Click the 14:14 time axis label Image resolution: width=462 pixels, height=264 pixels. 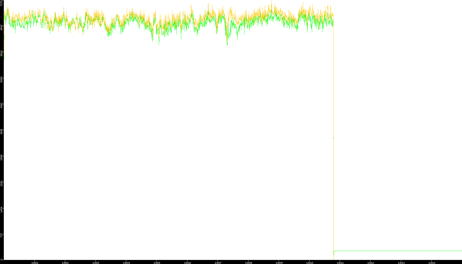tap(432, 263)
